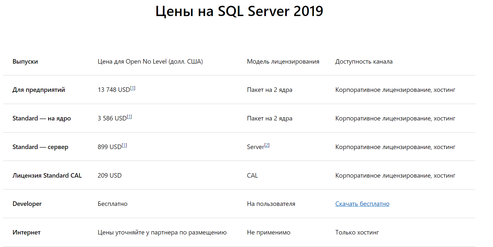493x247 pixels.
Task: Click the "Только хостинг" cell
Action: pos(357,233)
